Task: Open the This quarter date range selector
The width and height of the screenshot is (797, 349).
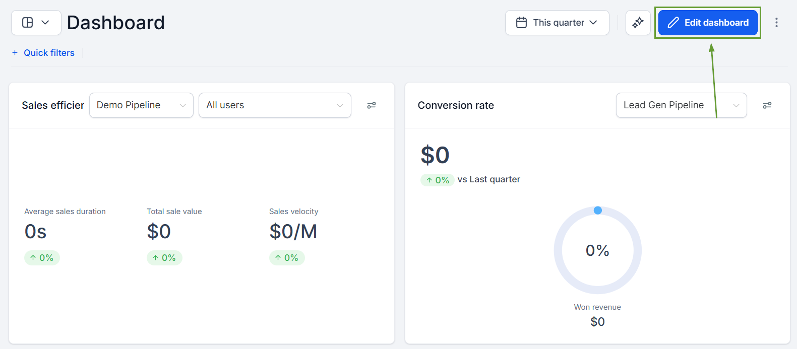Action: click(x=557, y=23)
